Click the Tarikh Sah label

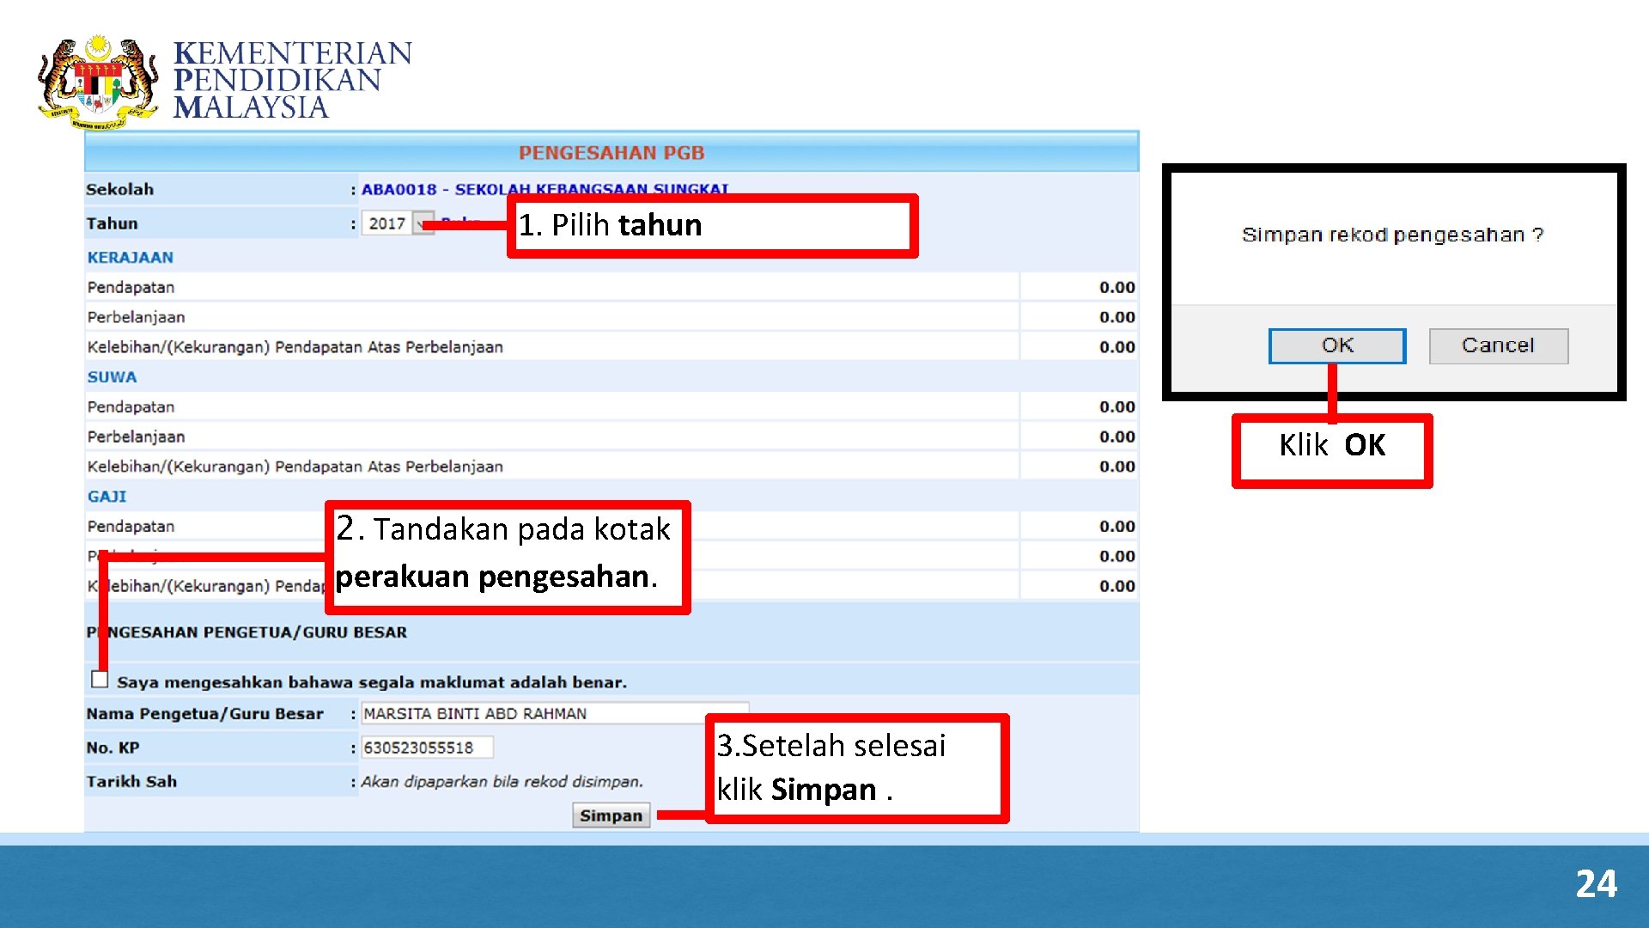coord(131,782)
